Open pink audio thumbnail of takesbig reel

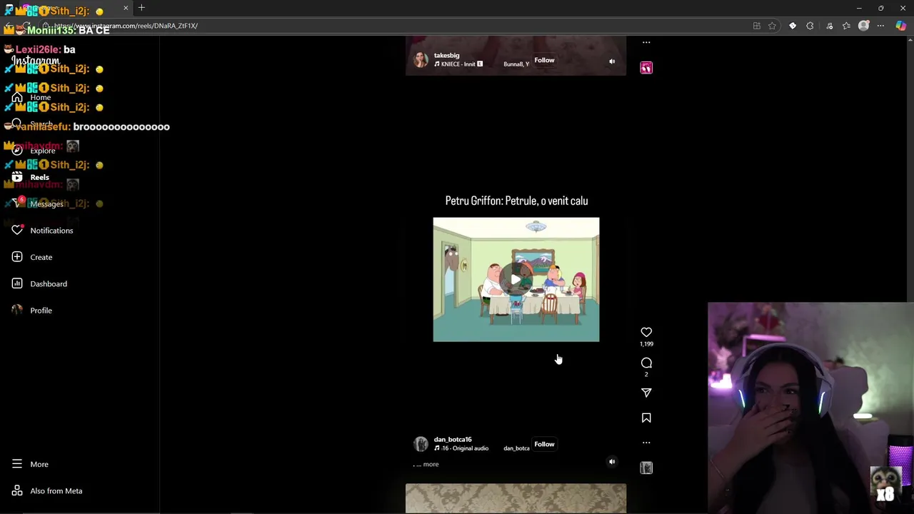coord(646,67)
